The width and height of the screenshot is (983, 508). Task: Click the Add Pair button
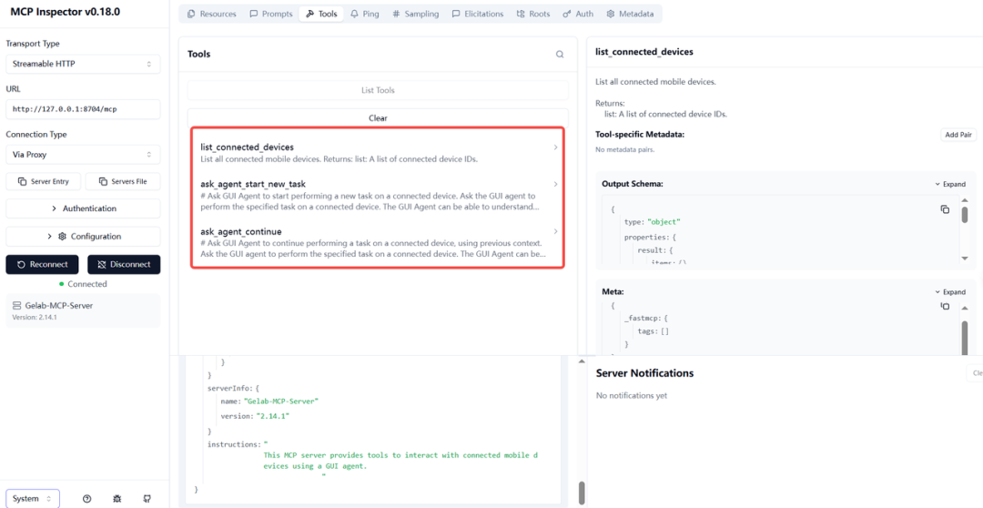(x=958, y=135)
